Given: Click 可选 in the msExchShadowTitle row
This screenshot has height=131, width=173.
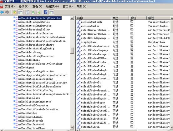Looking at the screenshot, I should (x=115, y=66).
